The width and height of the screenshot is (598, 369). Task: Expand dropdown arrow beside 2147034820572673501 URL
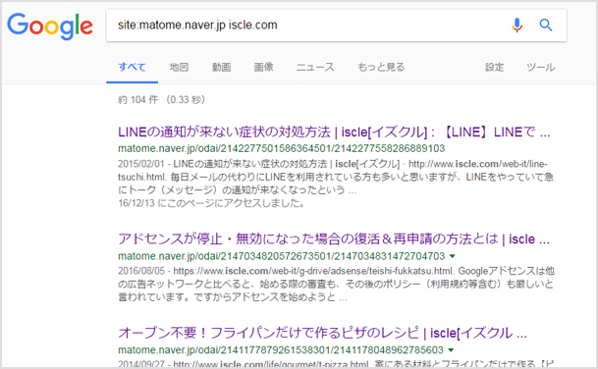tap(453, 256)
